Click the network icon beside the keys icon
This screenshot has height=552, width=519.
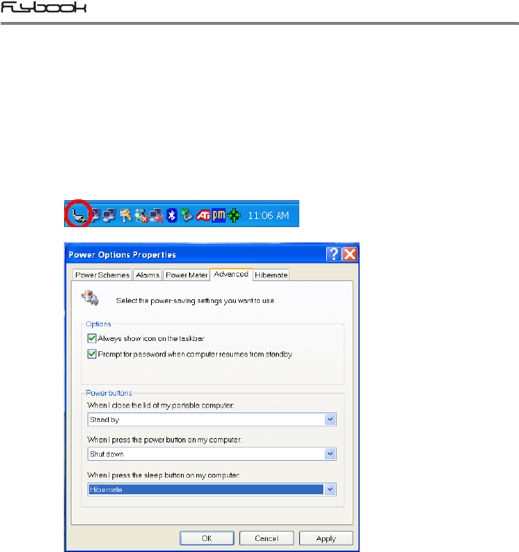pyautogui.click(x=109, y=215)
